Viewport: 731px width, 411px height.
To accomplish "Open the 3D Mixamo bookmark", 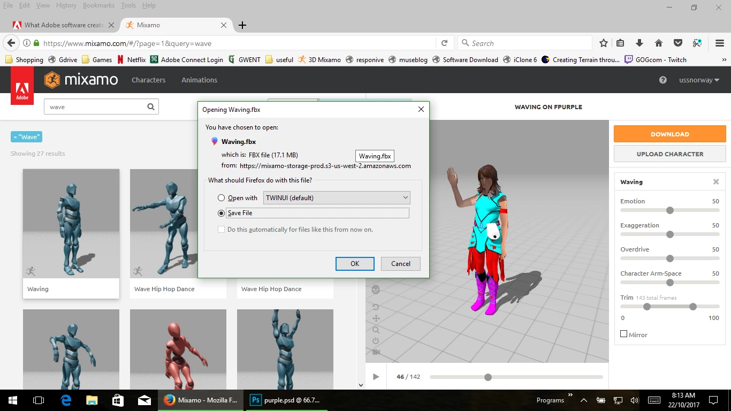I will pyautogui.click(x=319, y=60).
